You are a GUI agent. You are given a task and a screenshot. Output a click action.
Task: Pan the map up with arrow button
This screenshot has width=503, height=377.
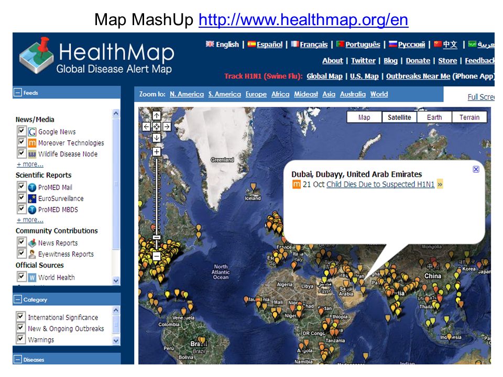[157, 115]
